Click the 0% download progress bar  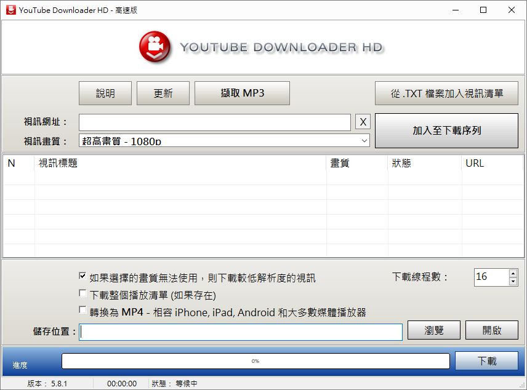pos(255,361)
